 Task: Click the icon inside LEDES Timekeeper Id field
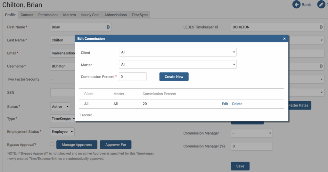pos(321,27)
